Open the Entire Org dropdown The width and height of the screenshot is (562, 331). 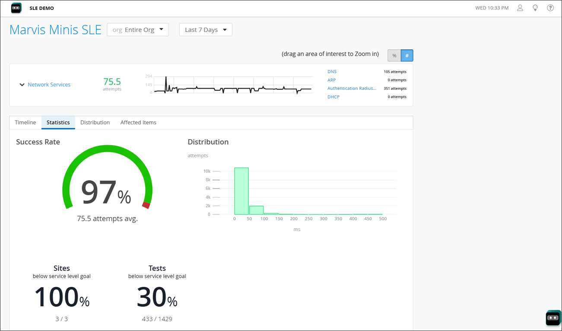[x=137, y=29]
